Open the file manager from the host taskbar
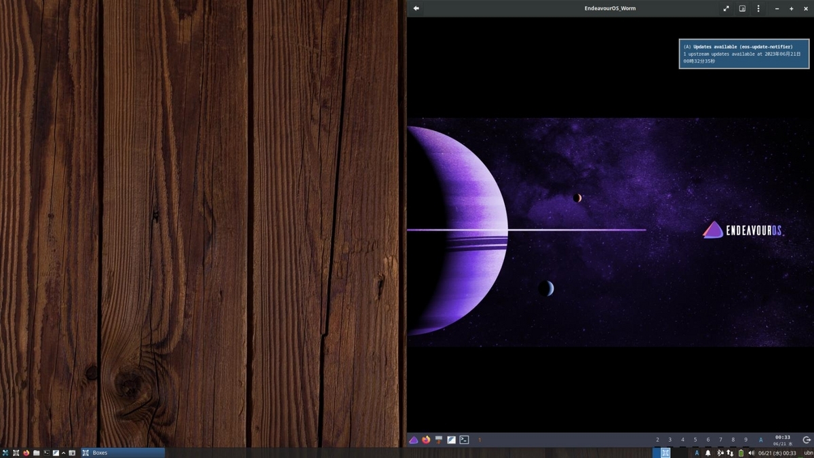Image resolution: width=814 pixels, height=458 pixels. point(36,453)
